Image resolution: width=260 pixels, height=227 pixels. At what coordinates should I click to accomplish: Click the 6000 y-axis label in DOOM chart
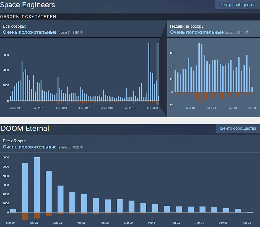coord(6,158)
